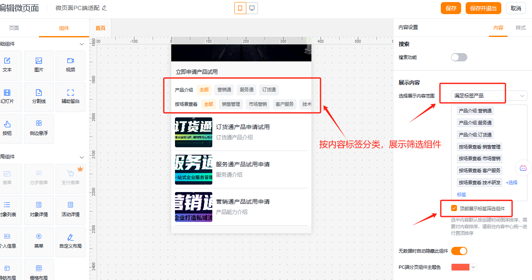Screen dimensions: 532x280
Task: Select 客户服务 scenario filter
Action: click(x=284, y=104)
